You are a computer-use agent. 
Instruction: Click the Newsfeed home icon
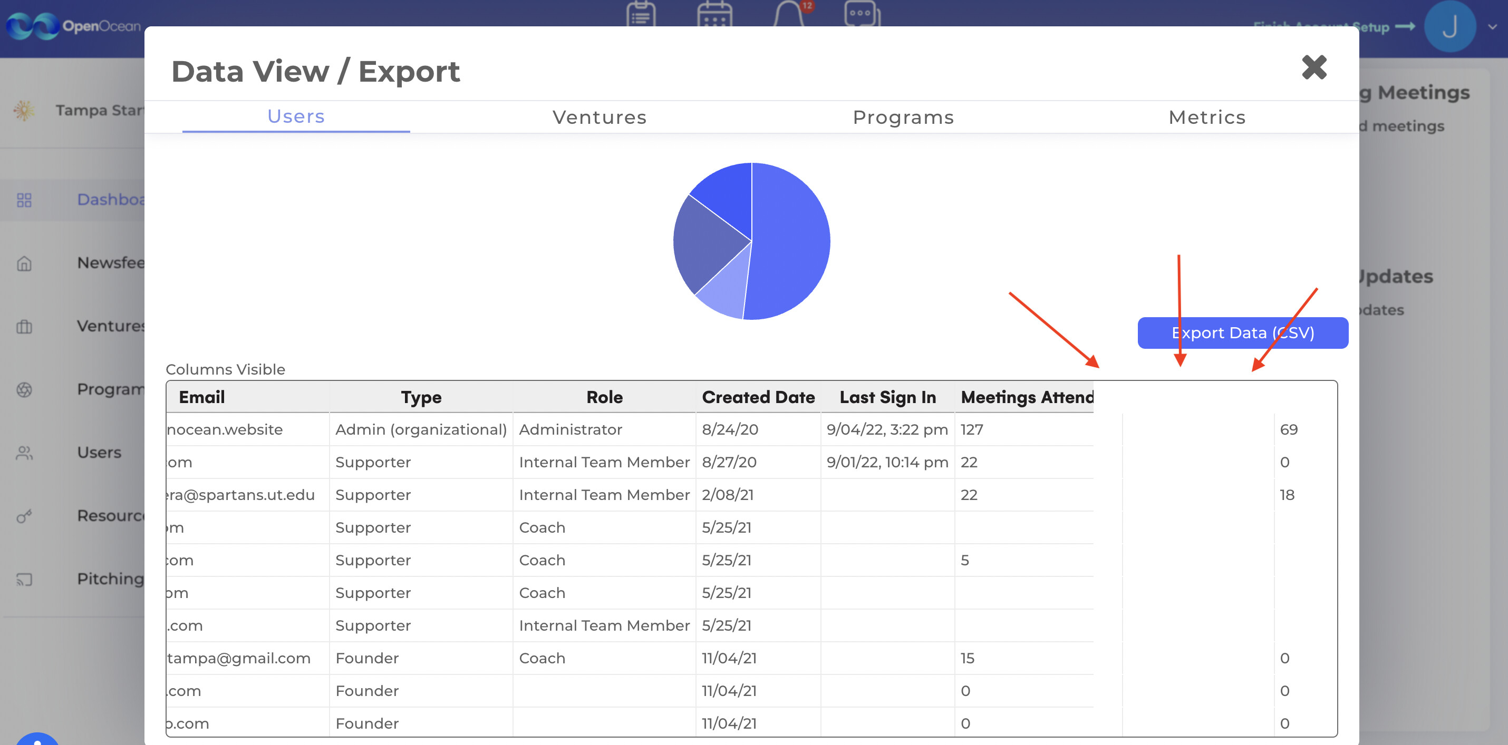click(24, 263)
